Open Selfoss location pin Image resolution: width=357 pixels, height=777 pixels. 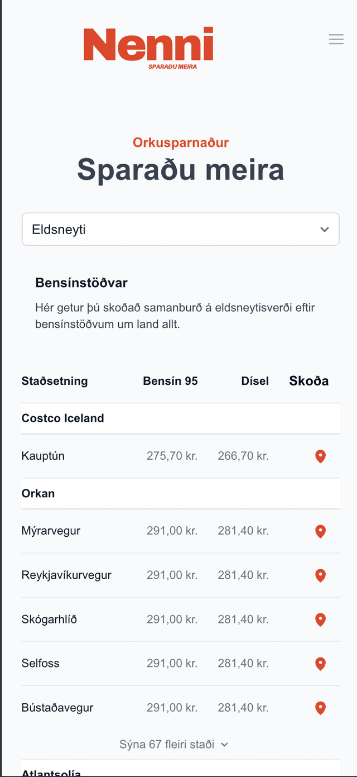click(x=320, y=664)
